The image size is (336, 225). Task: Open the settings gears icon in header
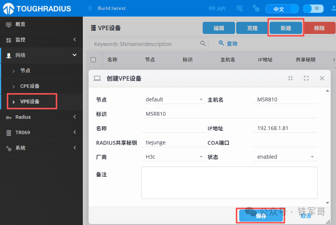click(256, 8)
